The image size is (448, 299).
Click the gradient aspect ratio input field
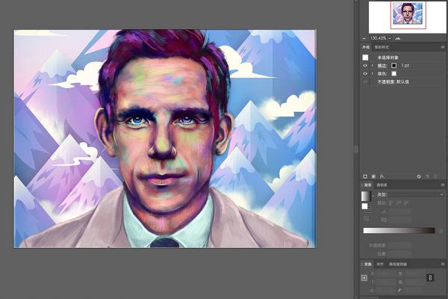pos(399,220)
